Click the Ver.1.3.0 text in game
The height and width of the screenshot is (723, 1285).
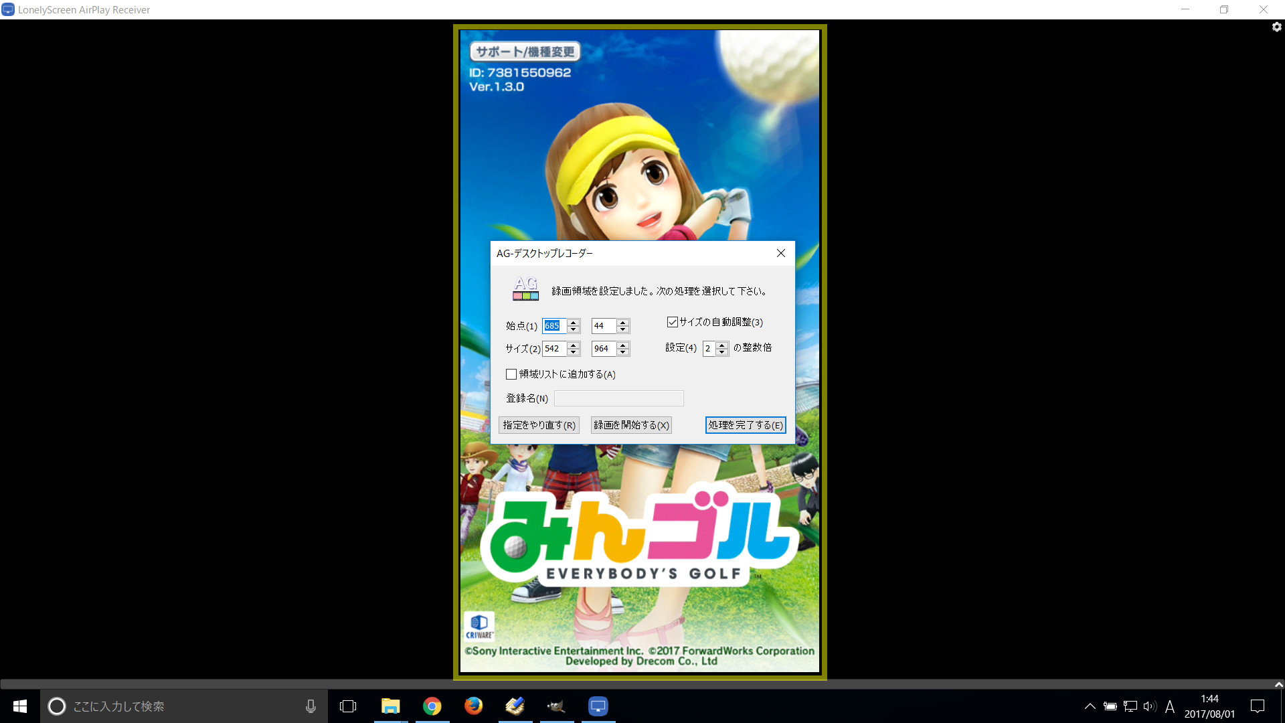(497, 87)
